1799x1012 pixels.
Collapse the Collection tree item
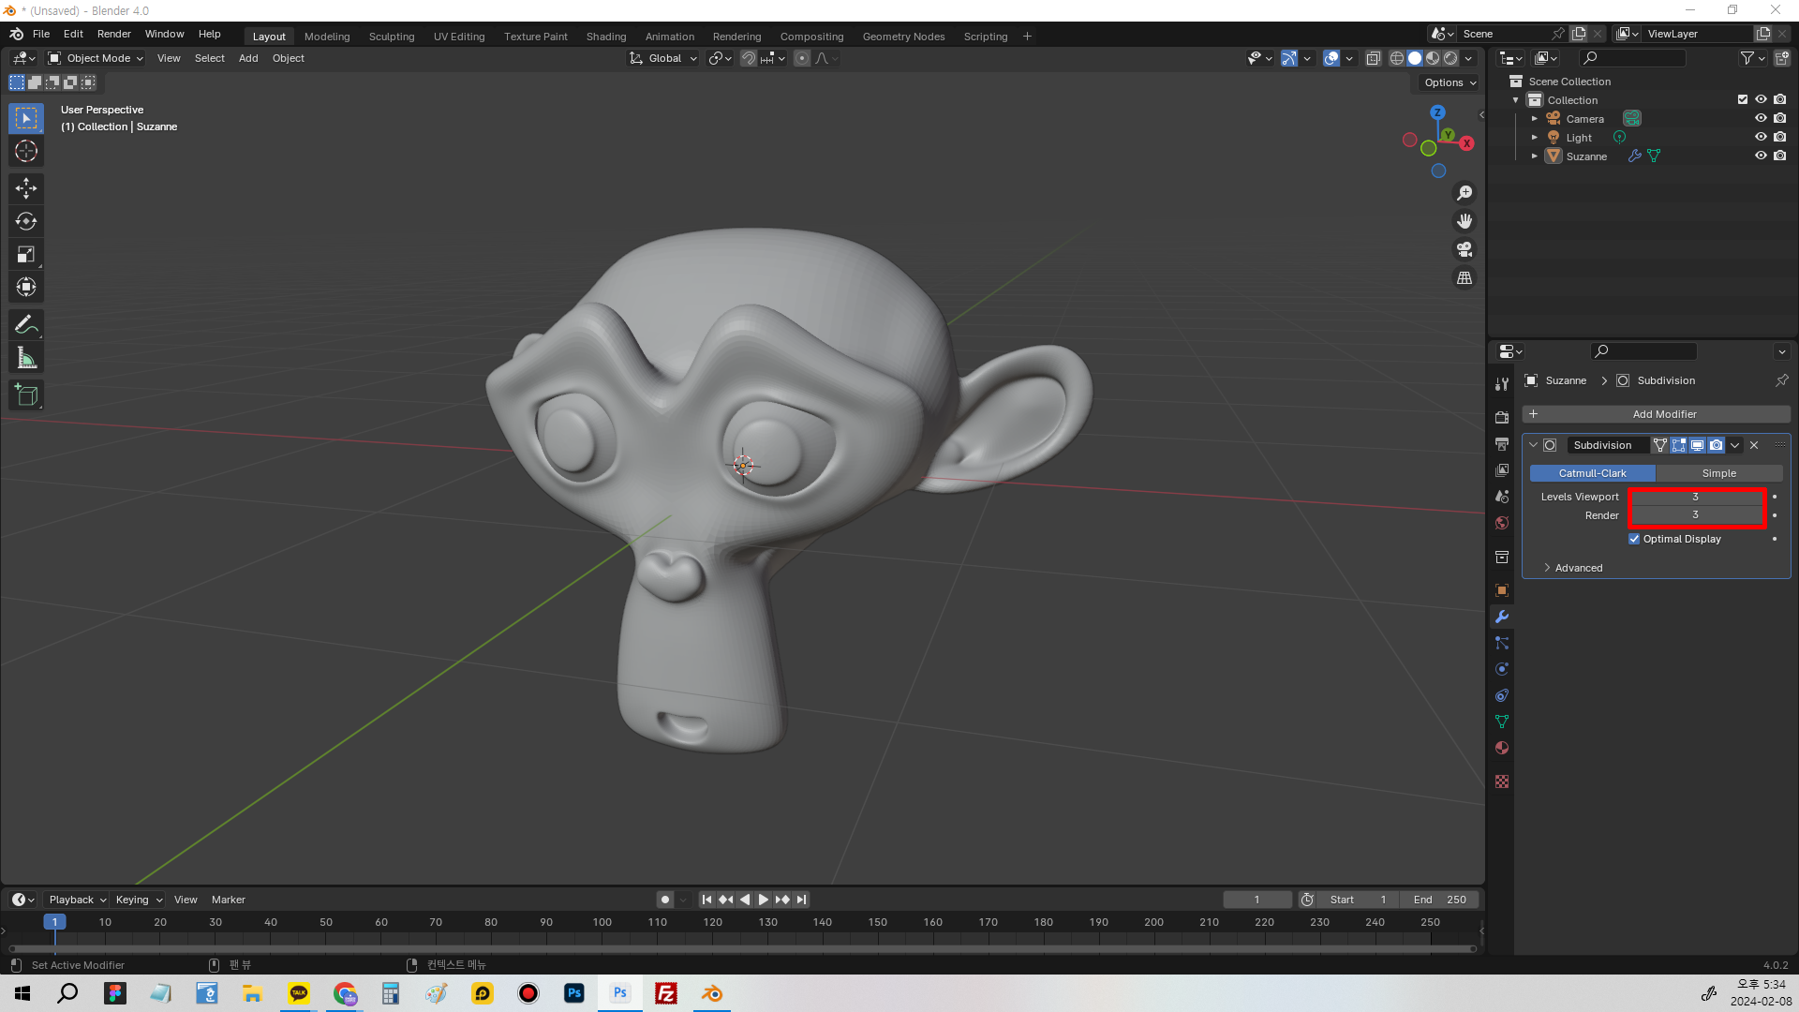[1516, 100]
